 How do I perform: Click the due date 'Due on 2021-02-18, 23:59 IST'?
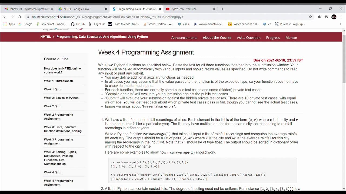(x=278, y=60)
